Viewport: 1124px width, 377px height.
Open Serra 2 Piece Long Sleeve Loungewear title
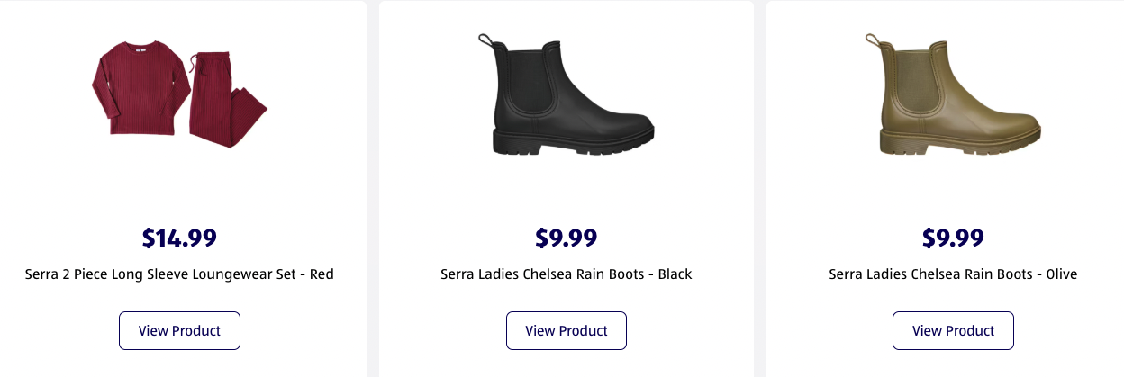179,274
